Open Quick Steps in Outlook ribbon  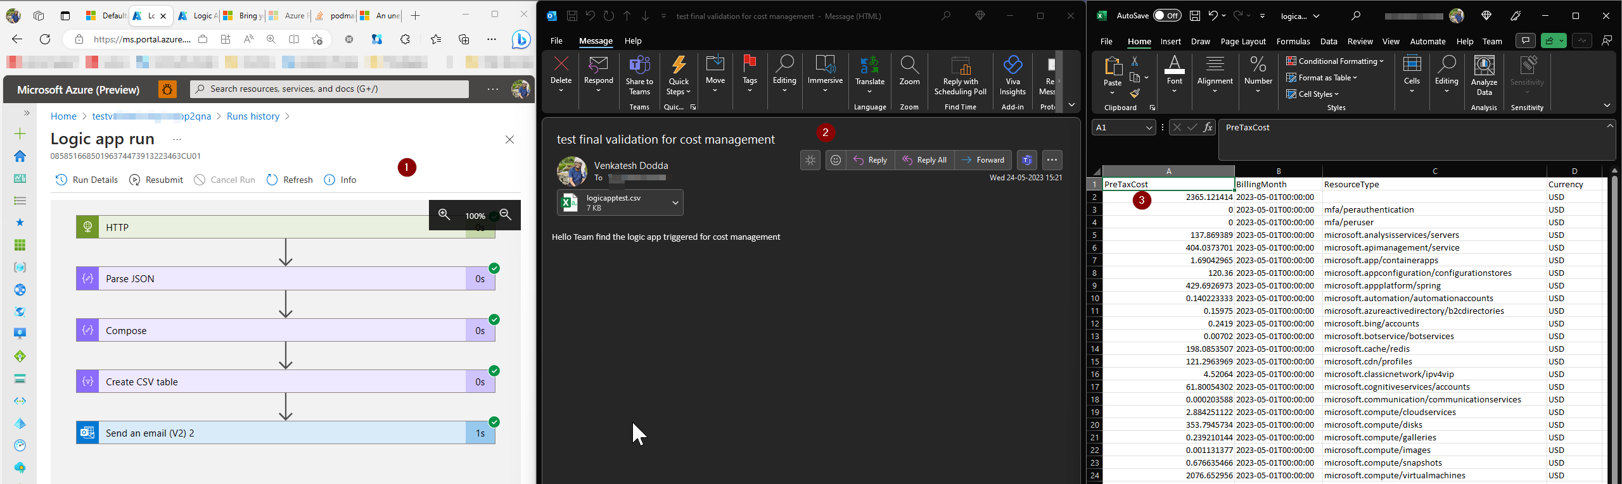[679, 75]
